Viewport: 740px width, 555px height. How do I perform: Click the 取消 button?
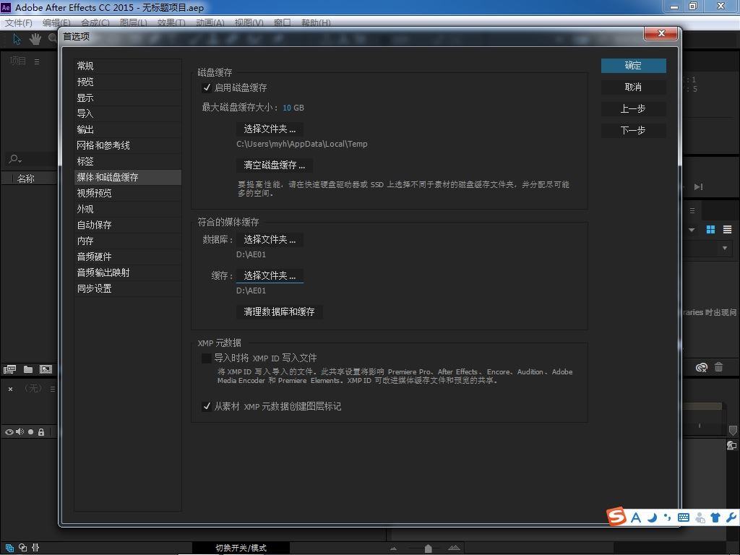pos(633,87)
